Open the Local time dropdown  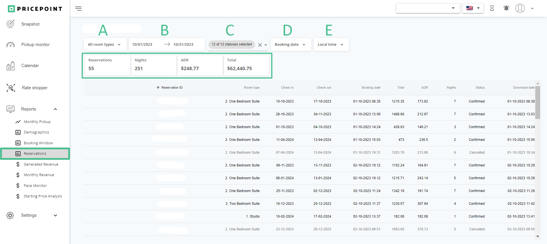331,45
